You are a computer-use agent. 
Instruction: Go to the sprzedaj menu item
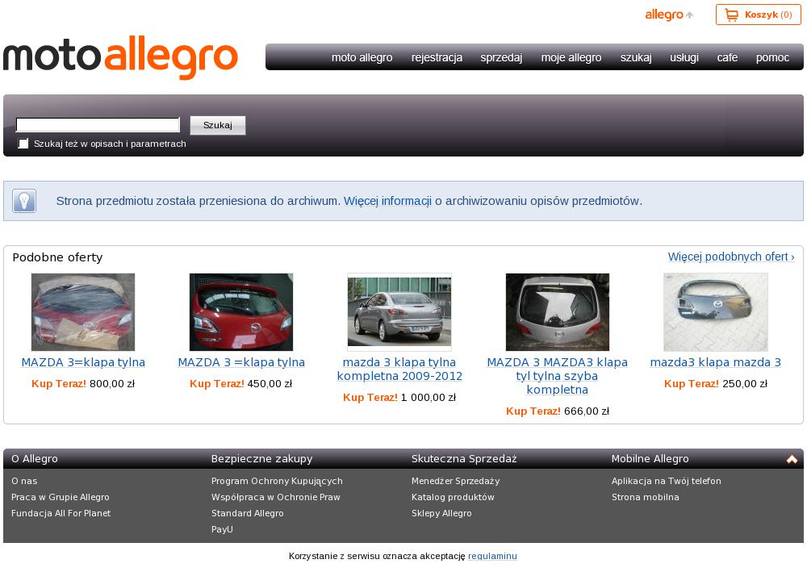[501, 57]
